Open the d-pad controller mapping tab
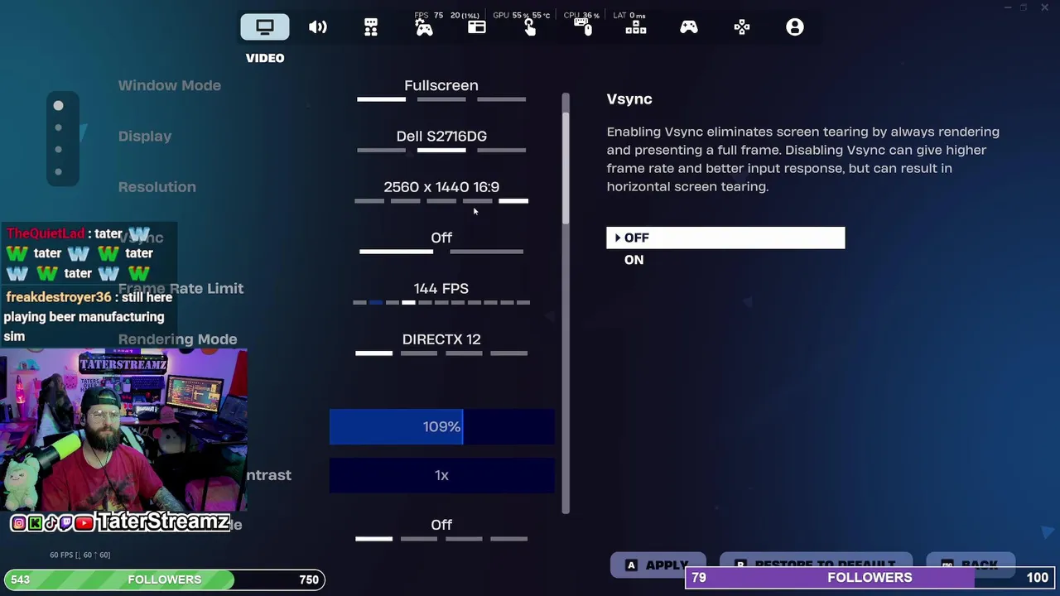This screenshot has height=596, width=1060. 742,27
